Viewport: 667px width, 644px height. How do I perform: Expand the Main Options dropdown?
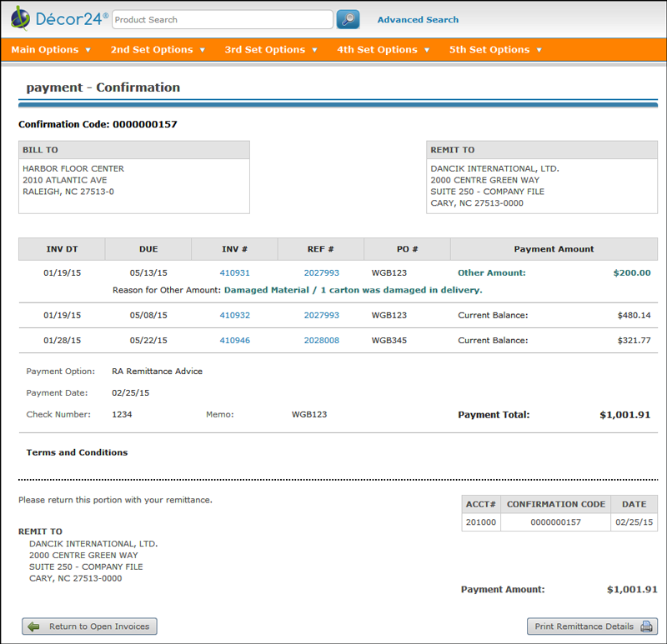pos(51,50)
